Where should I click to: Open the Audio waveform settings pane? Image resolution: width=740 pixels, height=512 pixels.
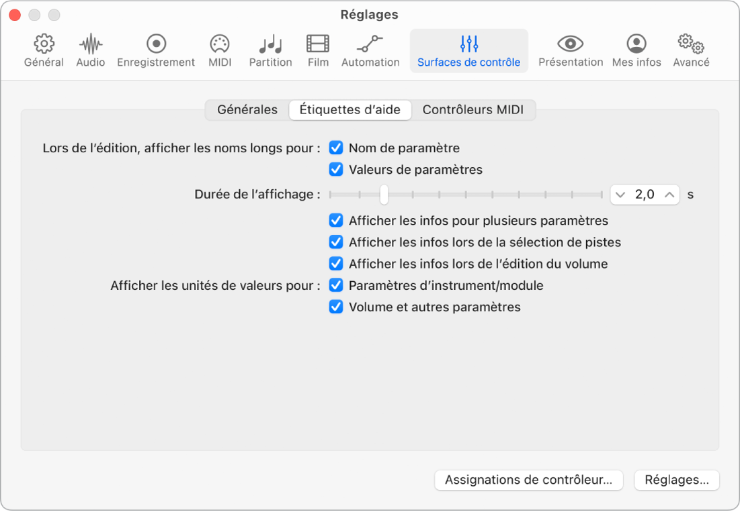(x=91, y=51)
